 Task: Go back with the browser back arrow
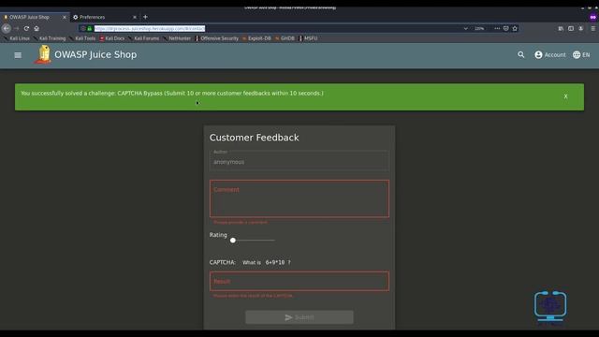point(7,28)
